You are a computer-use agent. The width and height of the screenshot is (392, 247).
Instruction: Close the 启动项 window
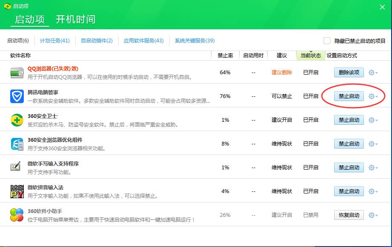point(382,7)
